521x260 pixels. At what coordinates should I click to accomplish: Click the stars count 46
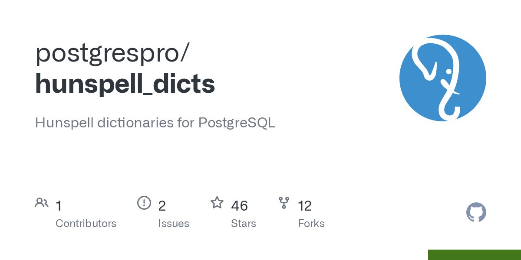point(239,206)
